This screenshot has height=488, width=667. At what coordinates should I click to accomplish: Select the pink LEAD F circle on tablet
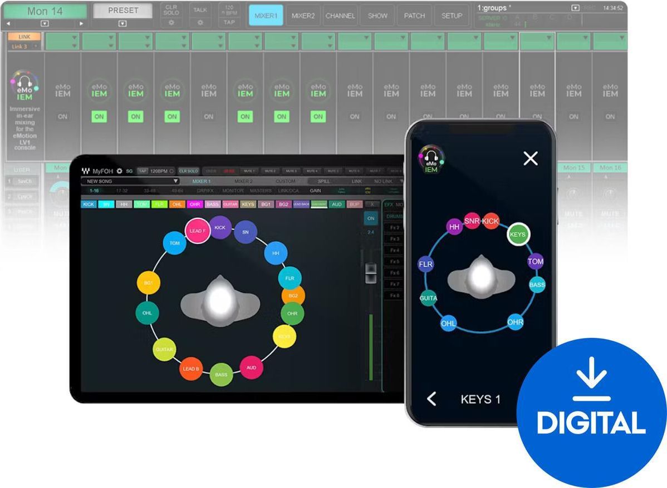point(197,231)
